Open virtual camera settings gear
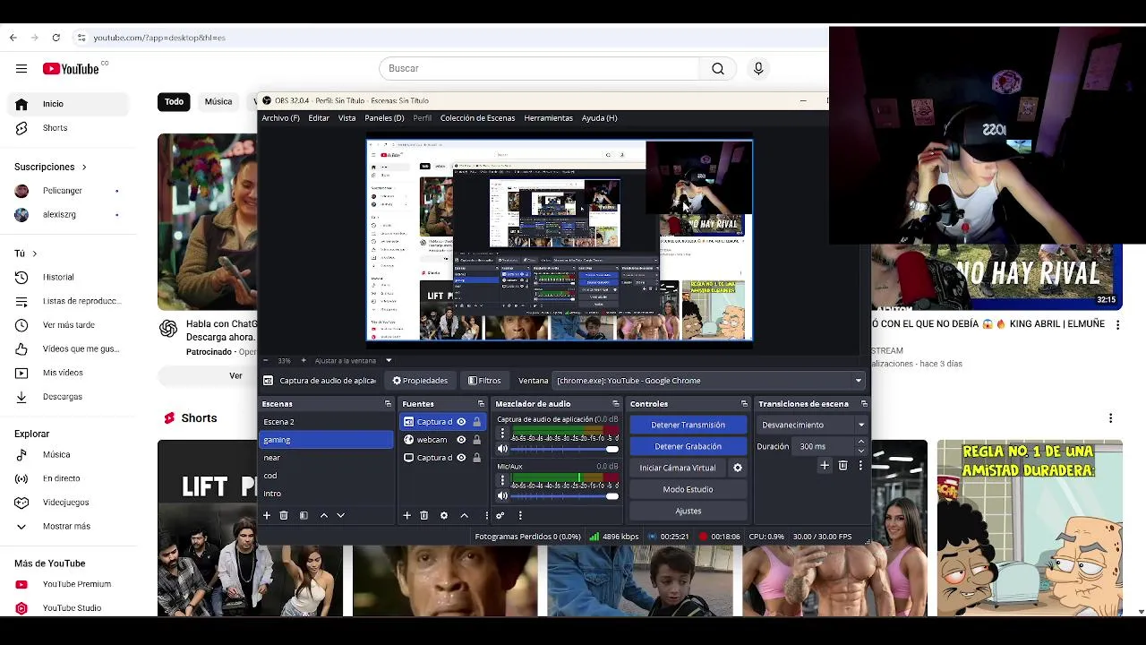This screenshot has width=1146, height=645. coord(738,468)
